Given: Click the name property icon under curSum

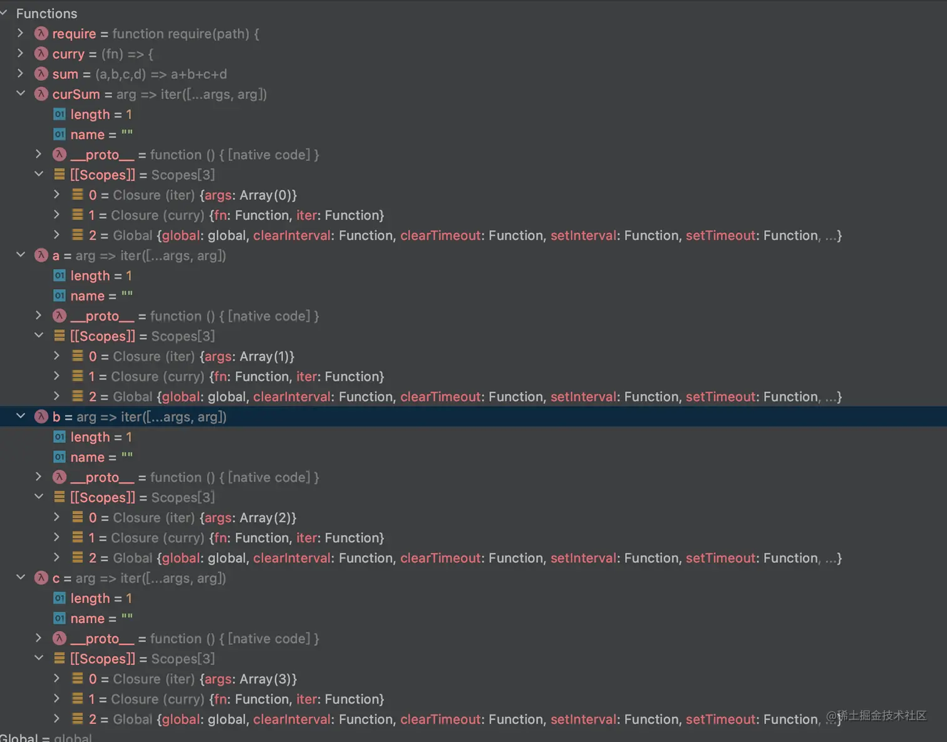Looking at the screenshot, I should [60, 134].
